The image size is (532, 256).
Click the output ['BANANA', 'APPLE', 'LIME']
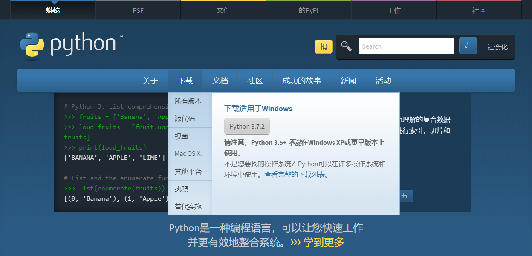tap(114, 158)
